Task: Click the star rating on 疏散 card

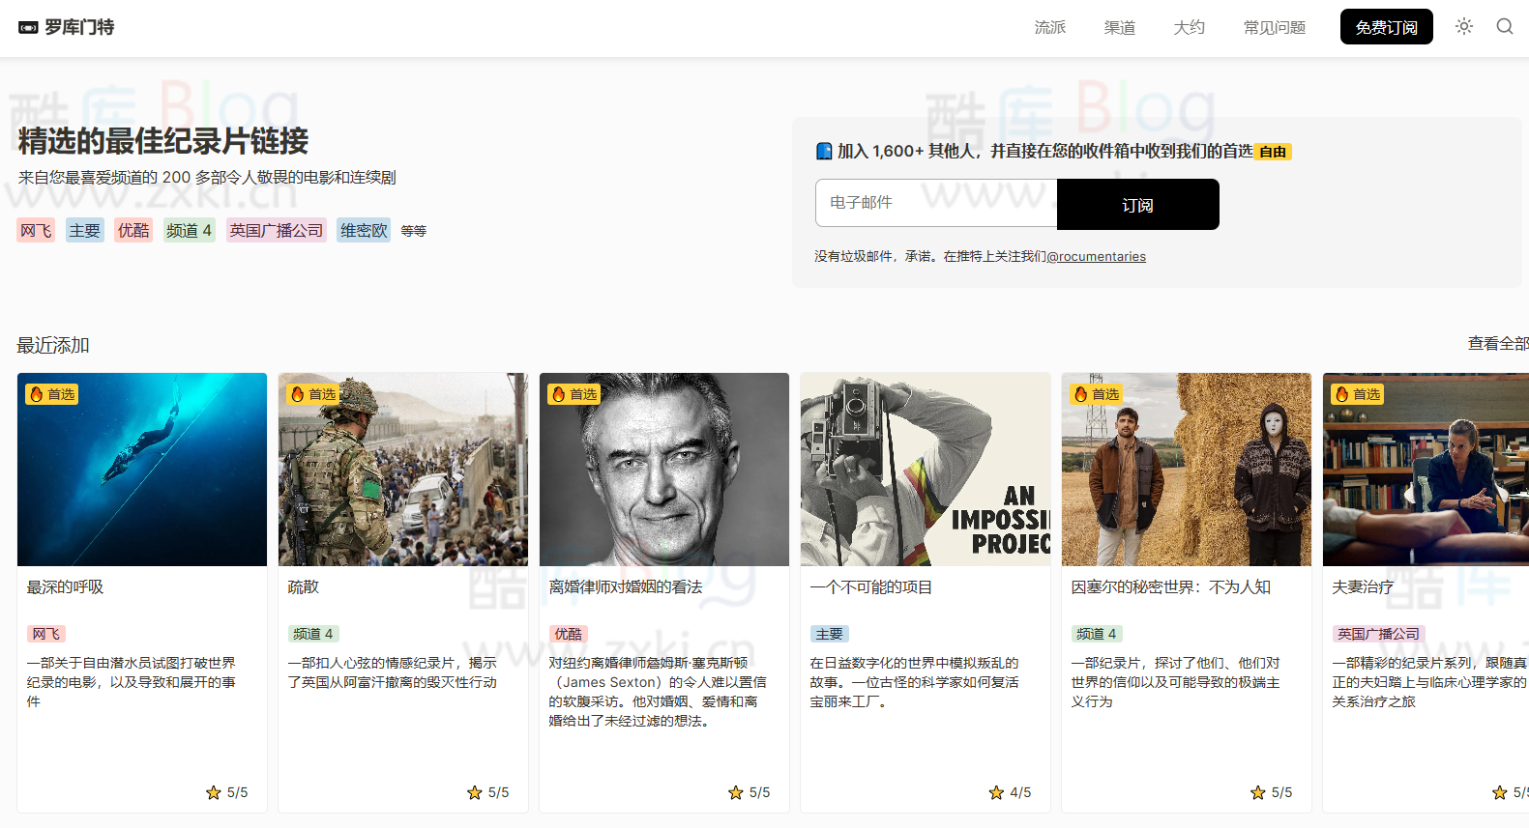Action: tap(487, 792)
